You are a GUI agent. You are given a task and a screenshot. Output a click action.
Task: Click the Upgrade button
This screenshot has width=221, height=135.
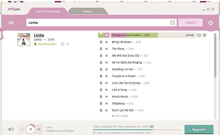click(199, 129)
